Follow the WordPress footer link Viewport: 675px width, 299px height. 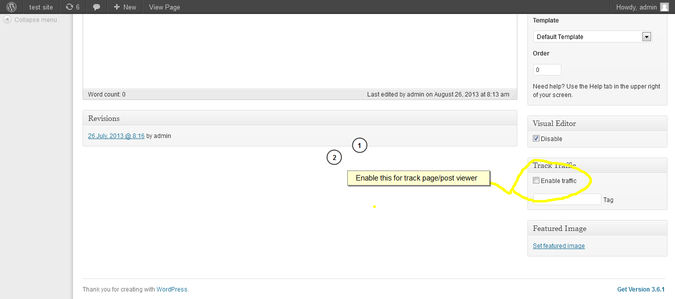click(172, 289)
